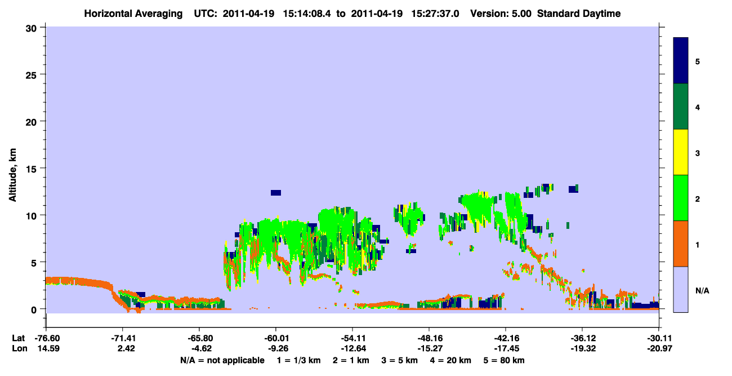The height and width of the screenshot is (376, 732).
Task: Click legend text '1 = 1/3 km'
Action: point(298,360)
